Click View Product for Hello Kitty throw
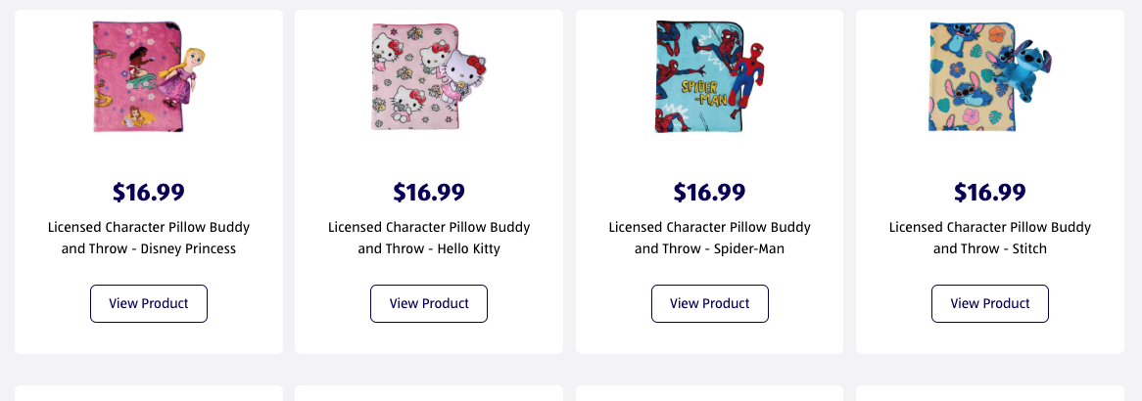 click(429, 303)
